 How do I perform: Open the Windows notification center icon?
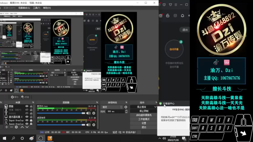(x=184, y=139)
